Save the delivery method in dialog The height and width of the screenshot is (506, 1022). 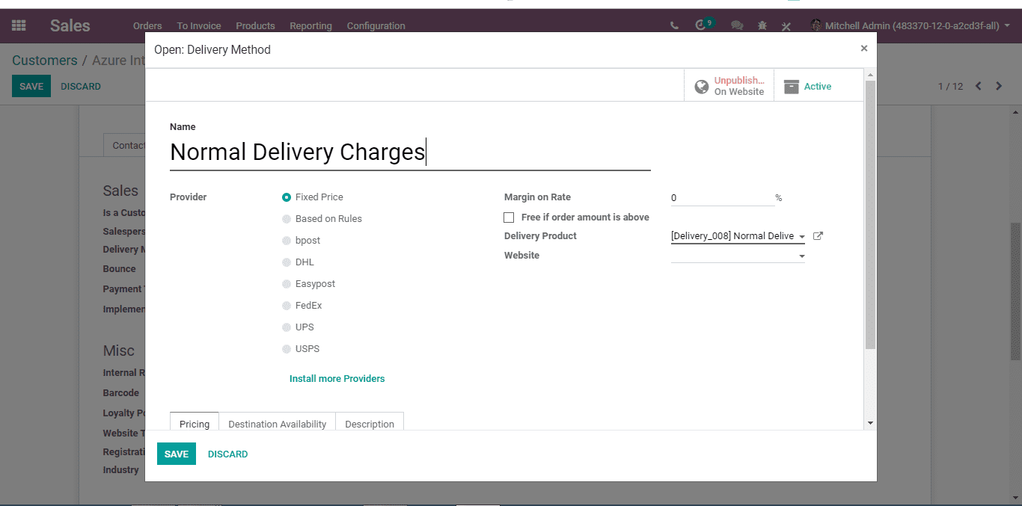[177, 454]
